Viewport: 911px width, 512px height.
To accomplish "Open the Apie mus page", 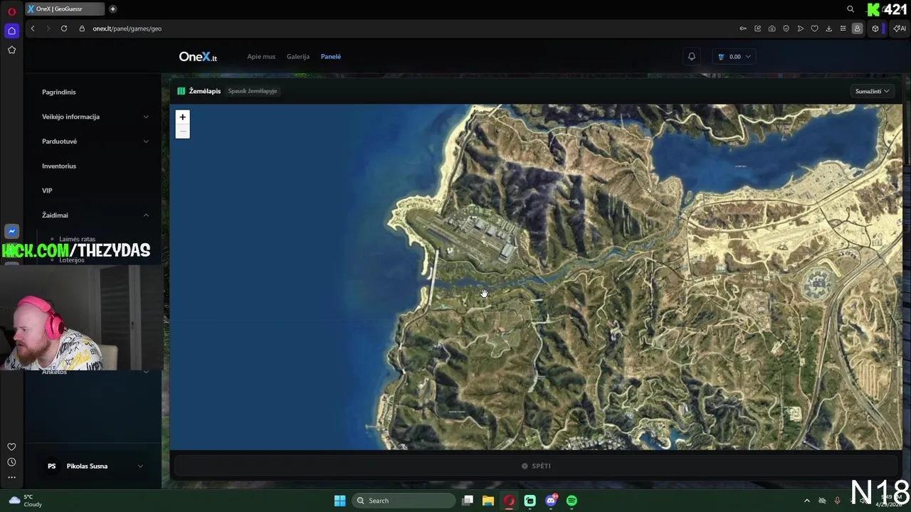I will pyautogui.click(x=261, y=56).
